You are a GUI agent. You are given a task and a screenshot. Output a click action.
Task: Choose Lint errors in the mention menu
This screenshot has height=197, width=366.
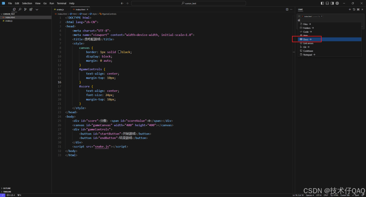pos(330,43)
